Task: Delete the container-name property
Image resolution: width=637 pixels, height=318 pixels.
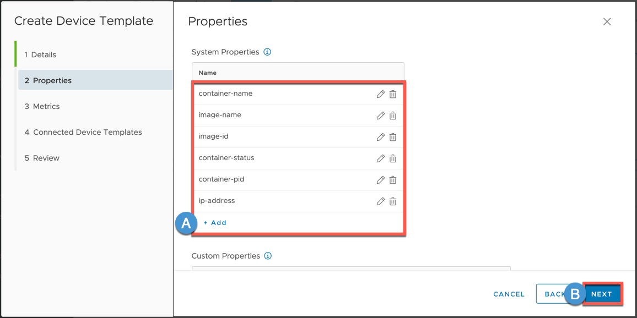Action: click(x=393, y=94)
